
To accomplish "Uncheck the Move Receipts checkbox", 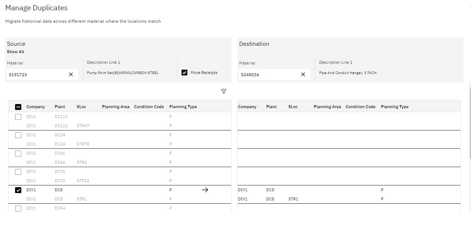I will tap(184, 73).
